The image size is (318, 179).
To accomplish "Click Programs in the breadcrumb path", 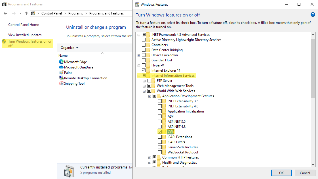I will click(x=75, y=13).
